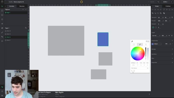Switch to the Recursos tab
Screen dimensions: 174x98
[x=22, y=6]
